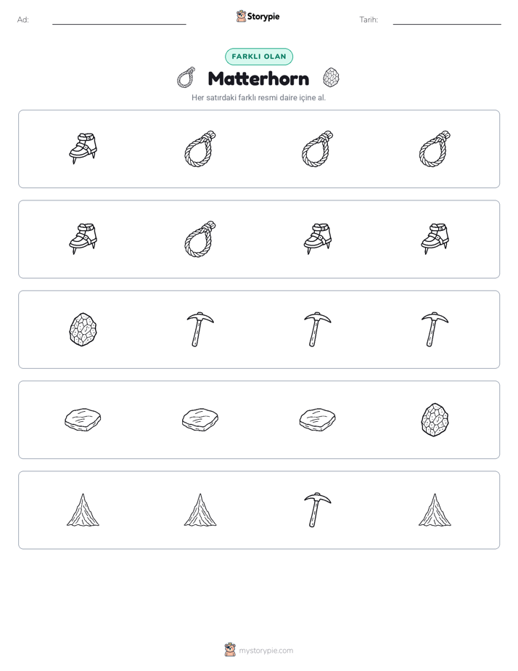518x671 pixels.
Task: Choose the pickaxe in the bottom row
Action: (318, 510)
